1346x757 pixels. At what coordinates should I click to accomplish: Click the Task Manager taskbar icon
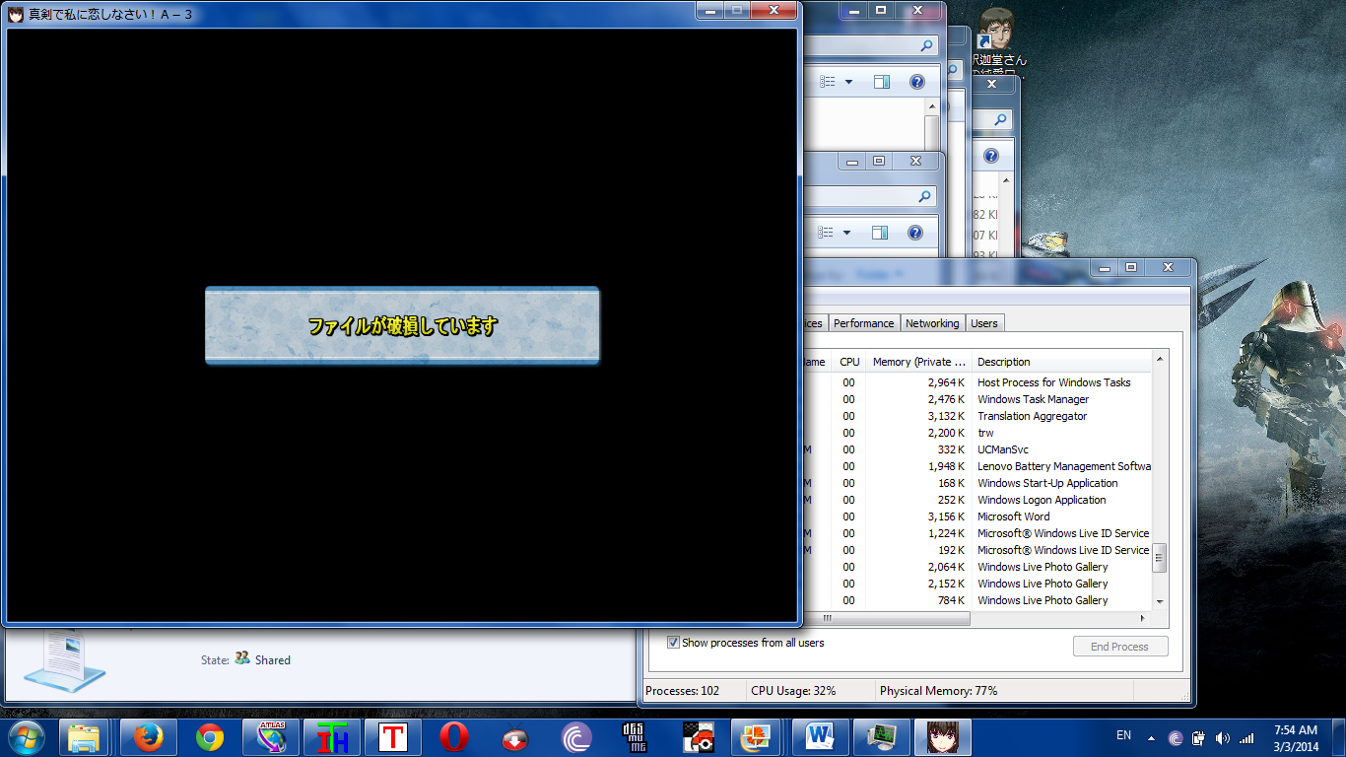[881, 737]
